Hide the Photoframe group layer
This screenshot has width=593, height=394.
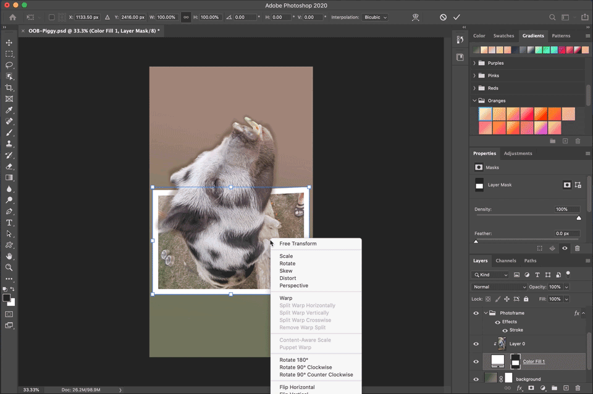[476, 313]
